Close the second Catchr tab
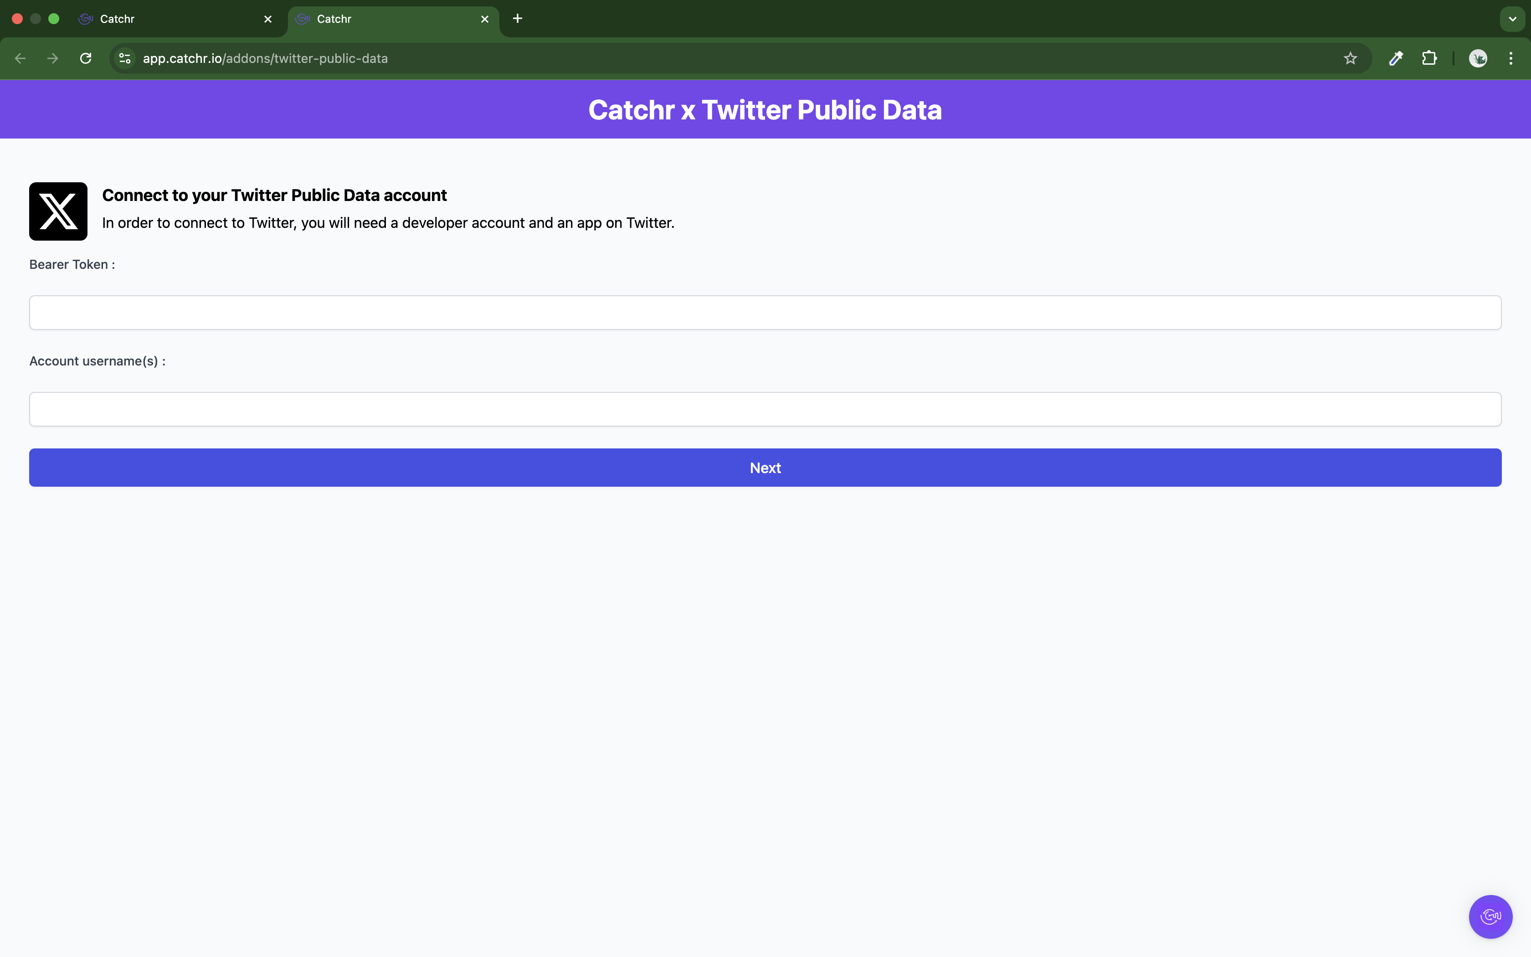 pos(485,19)
